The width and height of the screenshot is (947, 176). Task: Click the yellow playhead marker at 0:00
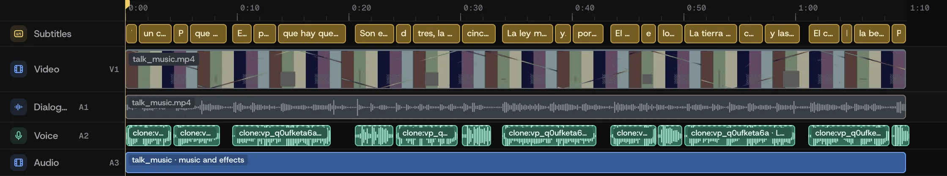click(x=127, y=5)
